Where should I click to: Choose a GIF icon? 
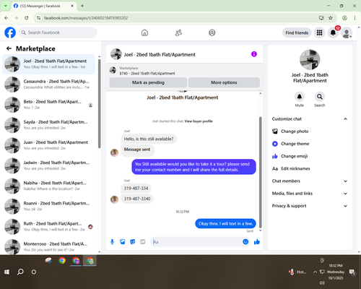pyautogui.click(x=143, y=242)
